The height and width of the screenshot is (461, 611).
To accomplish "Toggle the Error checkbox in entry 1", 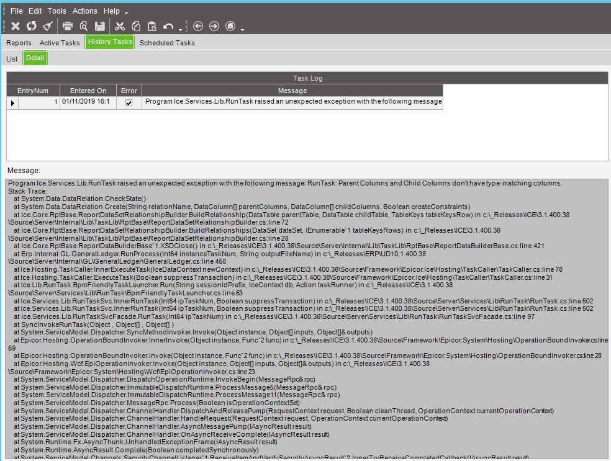I will point(129,103).
